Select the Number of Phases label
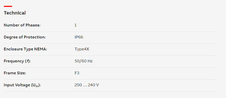Image resolution: width=226 pixels, height=98 pixels. click(22, 25)
